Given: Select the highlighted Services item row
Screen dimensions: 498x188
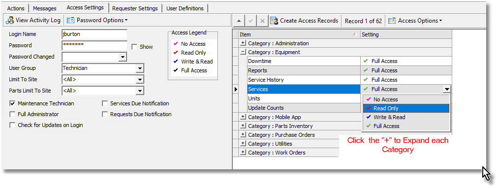Looking at the screenshot, I should coord(304,89).
